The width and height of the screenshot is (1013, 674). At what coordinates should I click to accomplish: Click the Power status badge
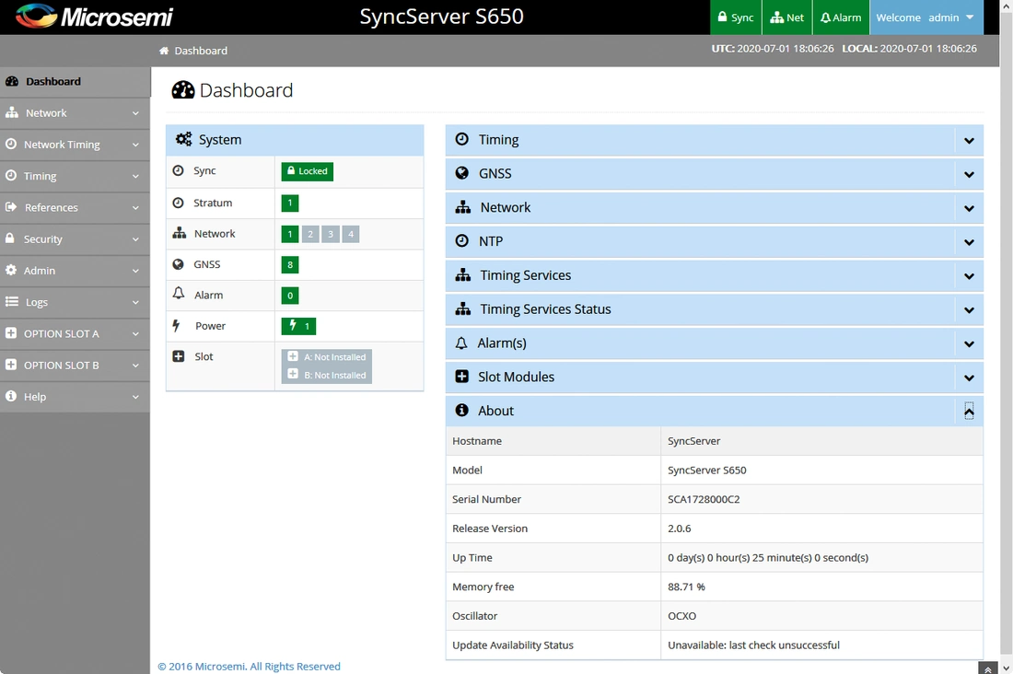(298, 326)
